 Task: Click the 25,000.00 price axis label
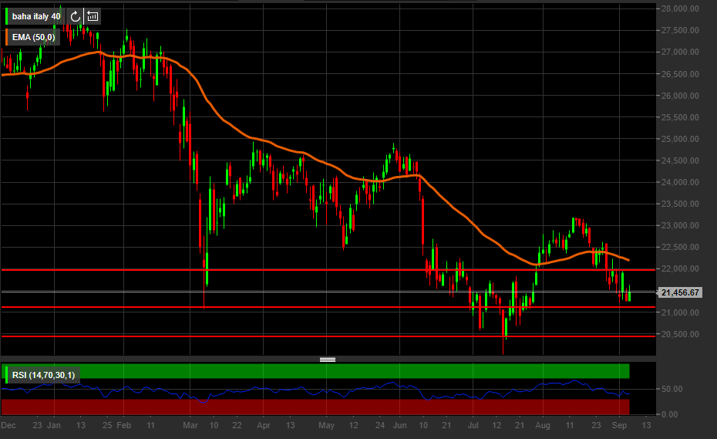click(680, 139)
